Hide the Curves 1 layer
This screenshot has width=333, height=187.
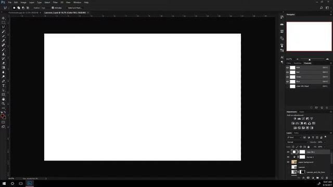click(288, 157)
